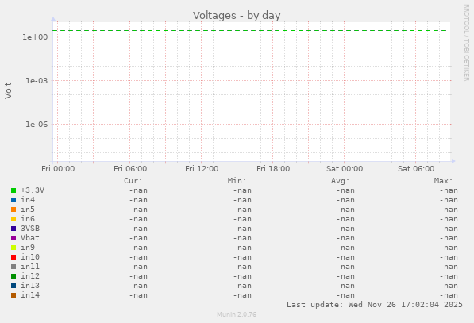Click the 3VSB legend label

(30, 229)
